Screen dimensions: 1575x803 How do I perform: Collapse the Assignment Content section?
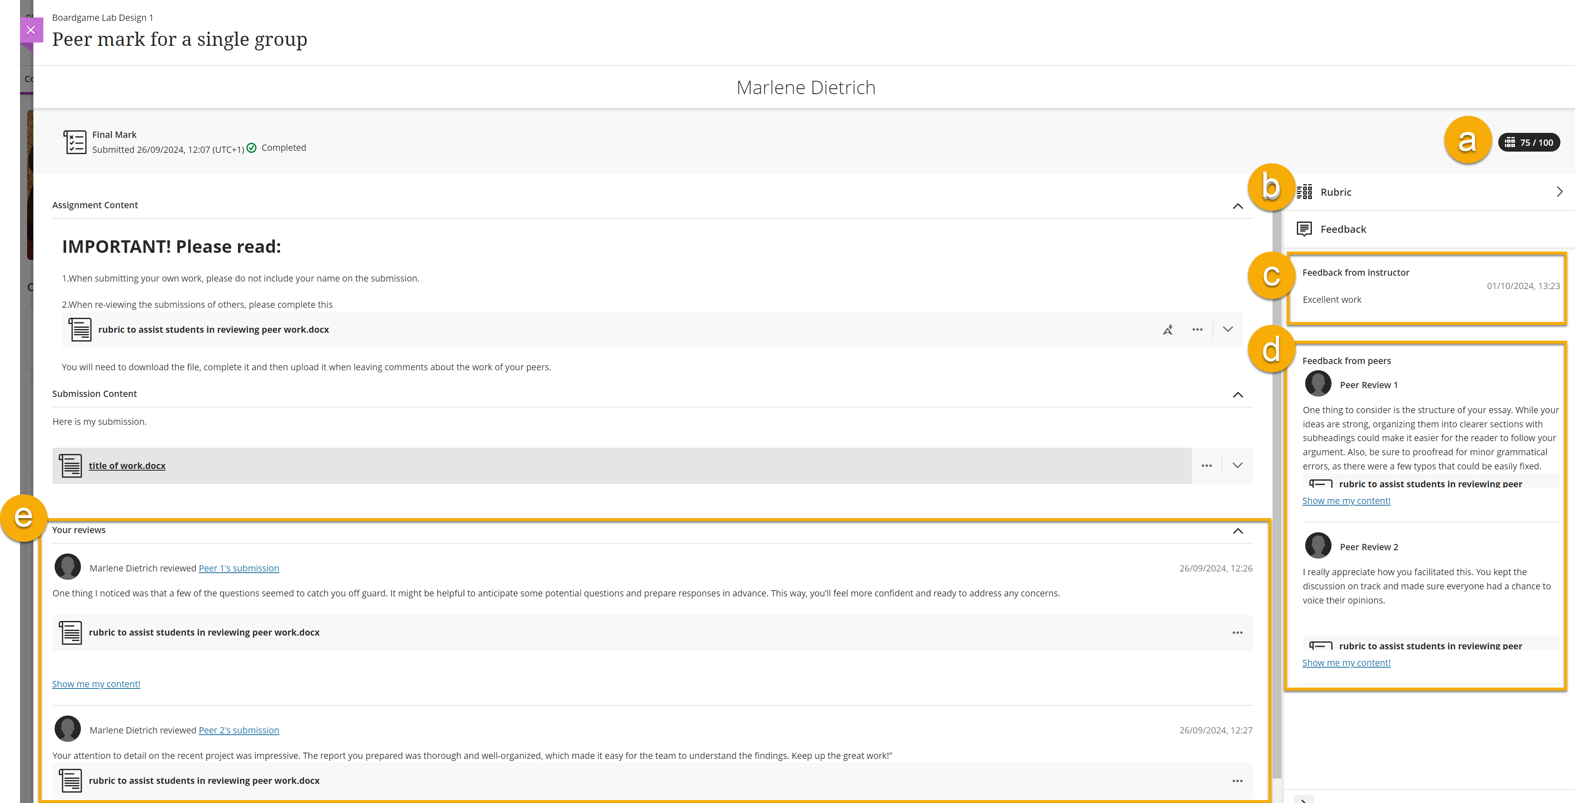[1238, 206]
